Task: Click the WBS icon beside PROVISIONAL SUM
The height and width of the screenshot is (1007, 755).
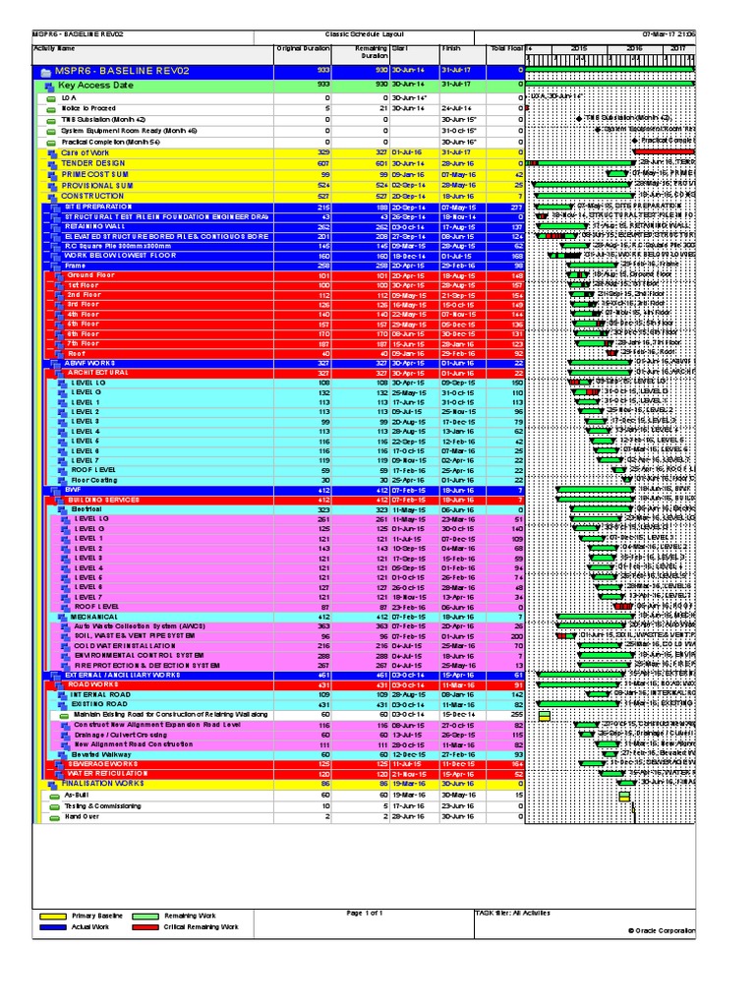Action: (x=53, y=186)
